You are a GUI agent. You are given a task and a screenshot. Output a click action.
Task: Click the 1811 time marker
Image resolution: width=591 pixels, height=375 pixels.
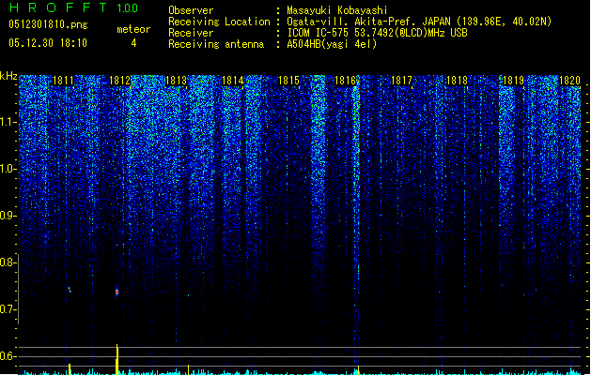tap(63, 81)
